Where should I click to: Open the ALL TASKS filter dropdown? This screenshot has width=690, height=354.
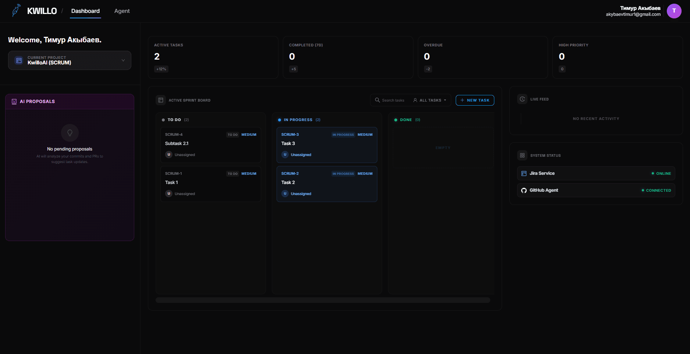pyautogui.click(x=430, y=100)
